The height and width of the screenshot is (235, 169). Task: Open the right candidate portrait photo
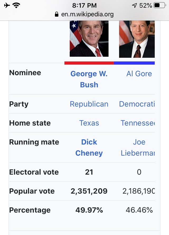pyautogui.click(x=137, y=39)
